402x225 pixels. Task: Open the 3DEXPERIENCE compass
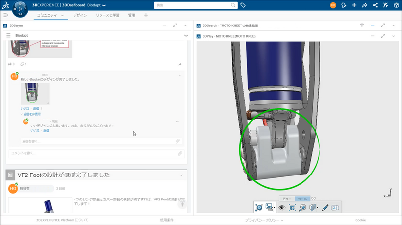point(20,9)
